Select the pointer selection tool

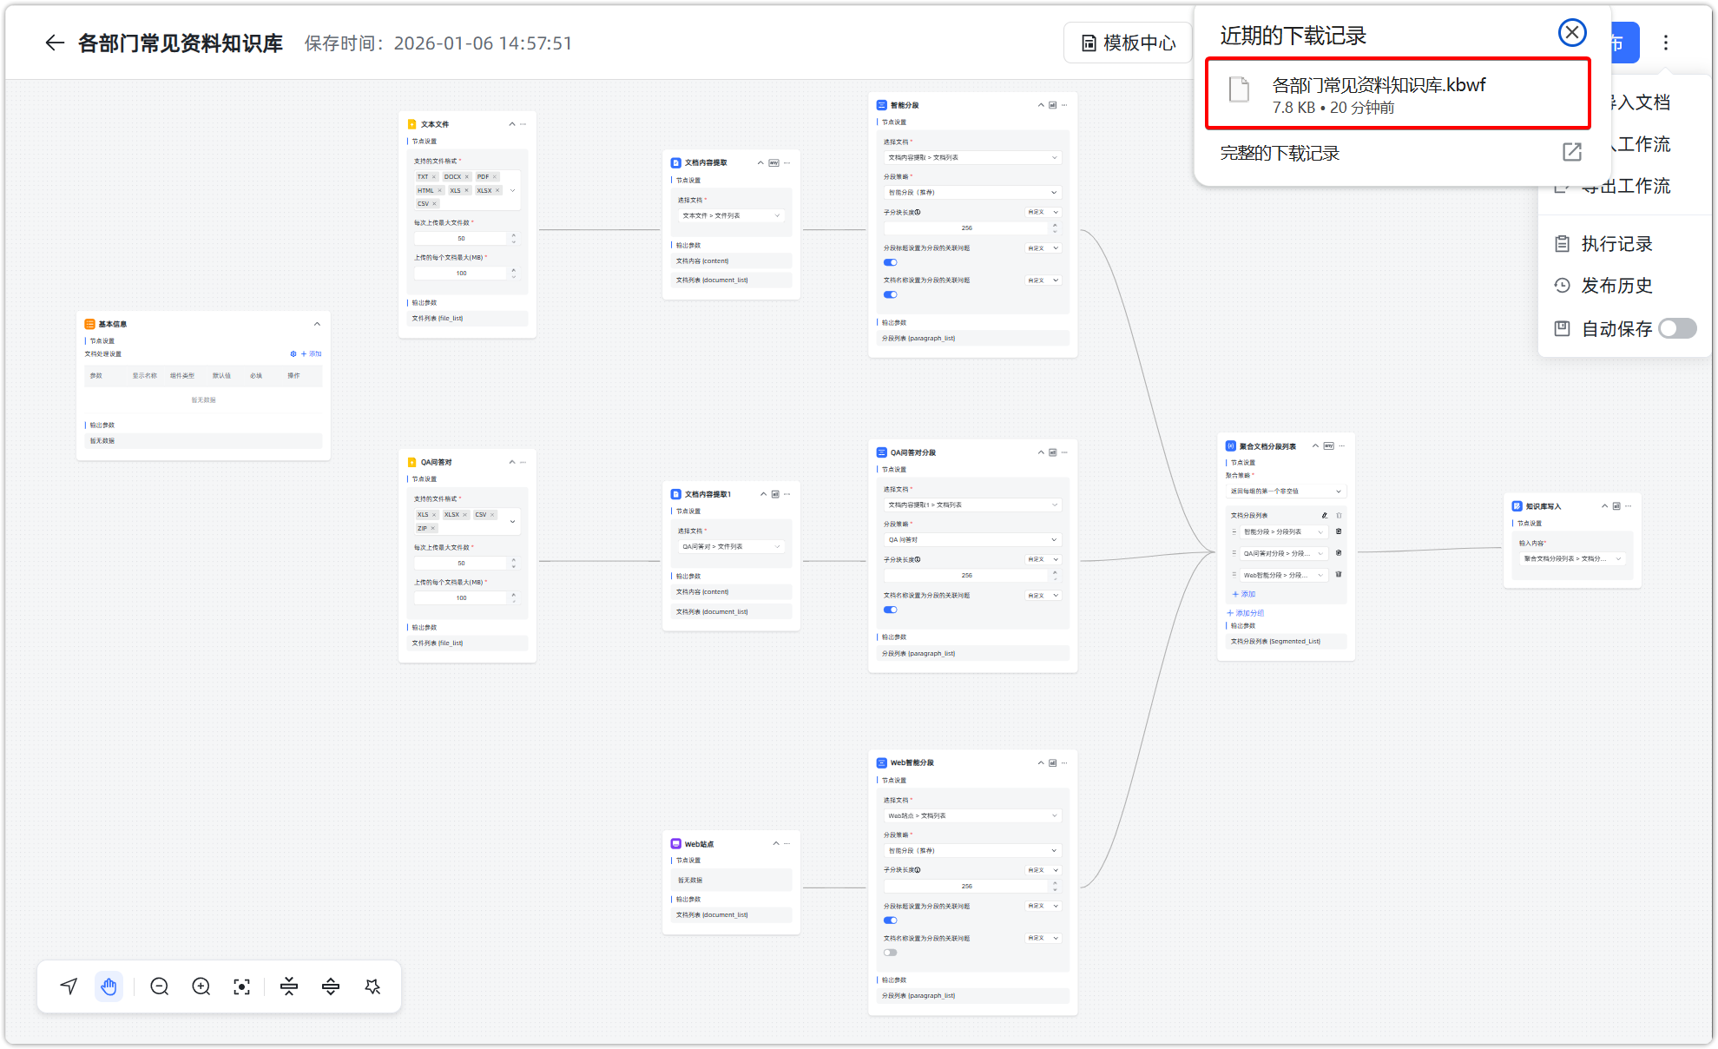(69, 986)
